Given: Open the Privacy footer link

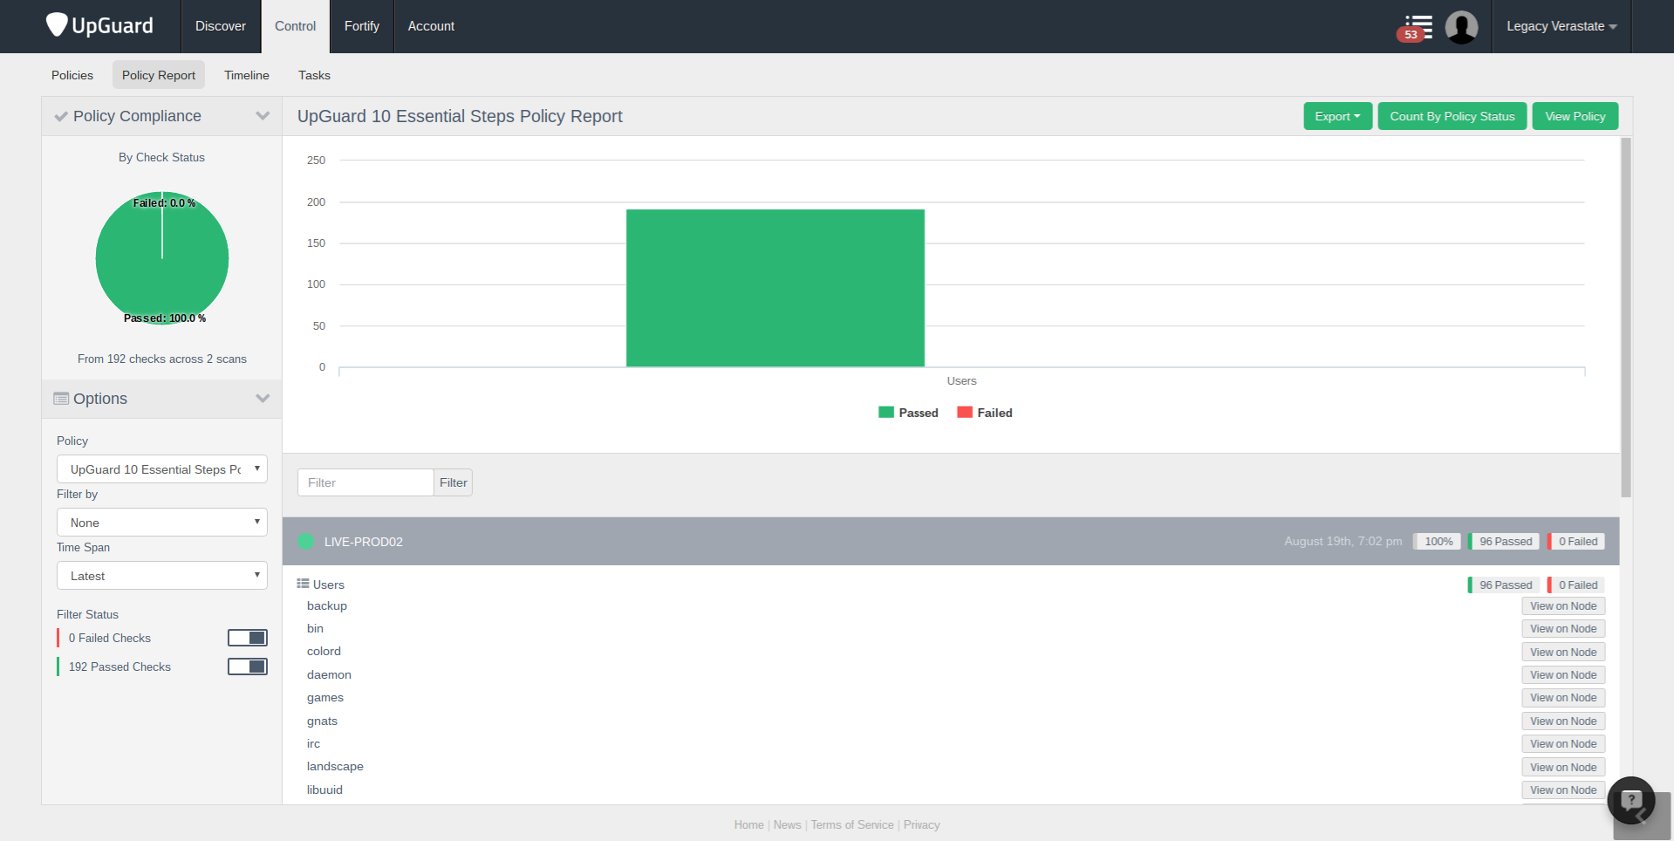Looking at the screenshot, I should pyautogui.click(x=921, y=824).
